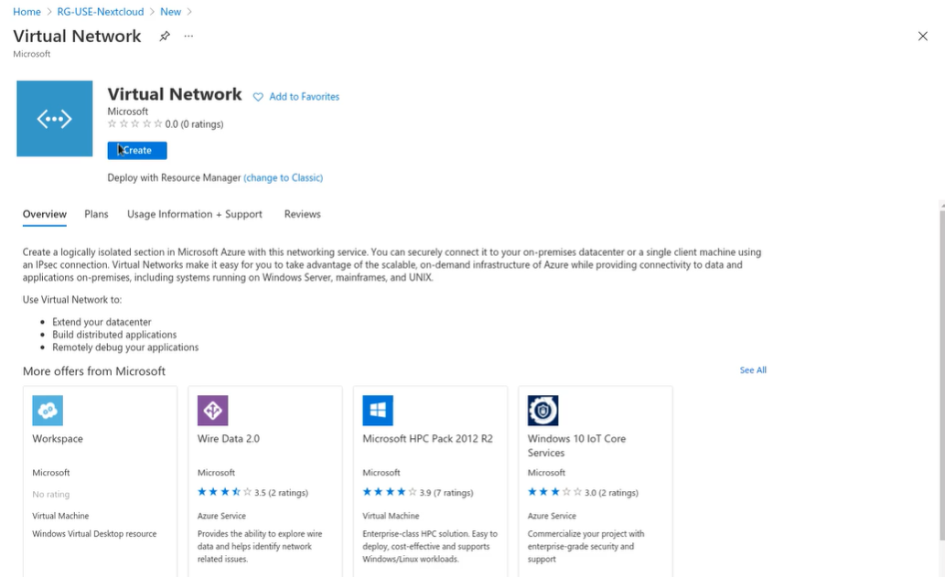Open RG-USE-Nextcloud breadcrumb link
The image size is (945, 577).
coord(101,12)
